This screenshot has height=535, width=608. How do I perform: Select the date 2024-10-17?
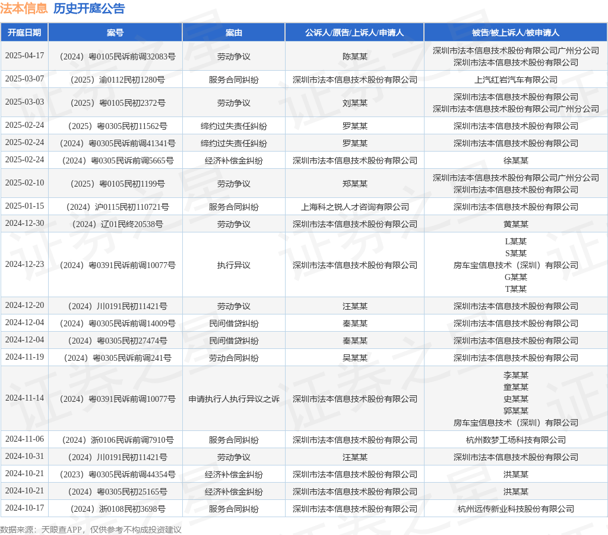[x=24, y=508]
